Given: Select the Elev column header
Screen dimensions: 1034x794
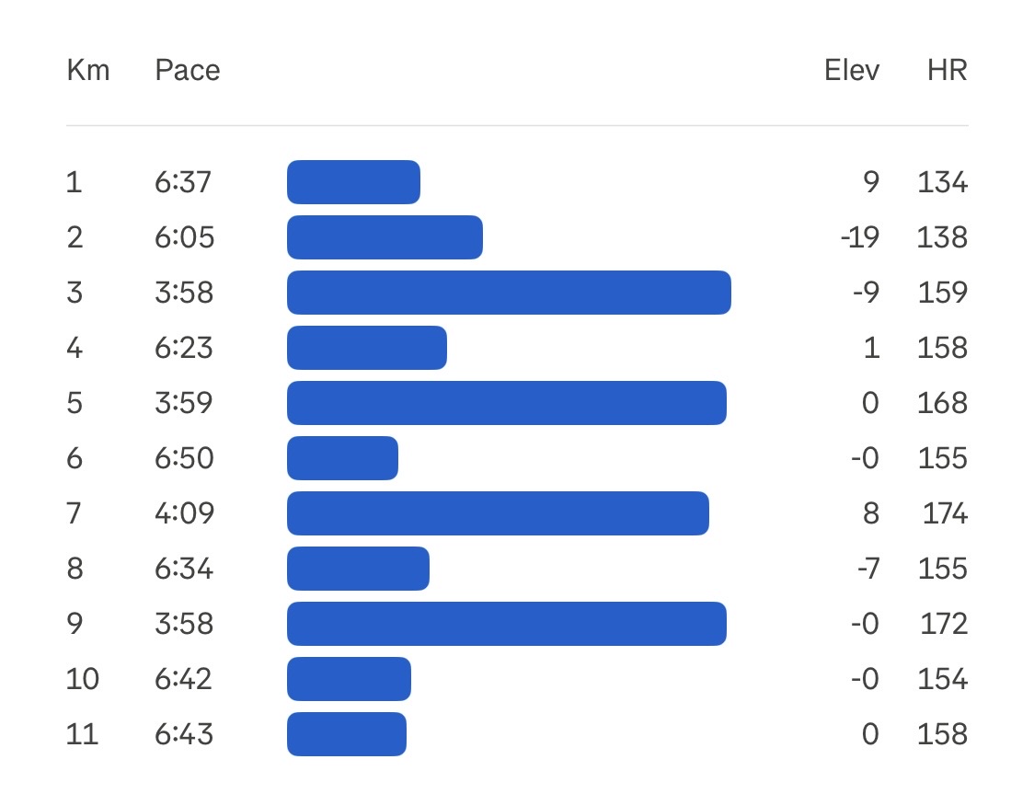Looking at the screenshot, I should click(x=852, y=71).
